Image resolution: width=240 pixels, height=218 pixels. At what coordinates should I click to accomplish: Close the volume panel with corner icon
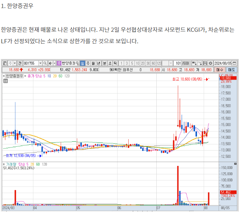(x=235, y=164)
